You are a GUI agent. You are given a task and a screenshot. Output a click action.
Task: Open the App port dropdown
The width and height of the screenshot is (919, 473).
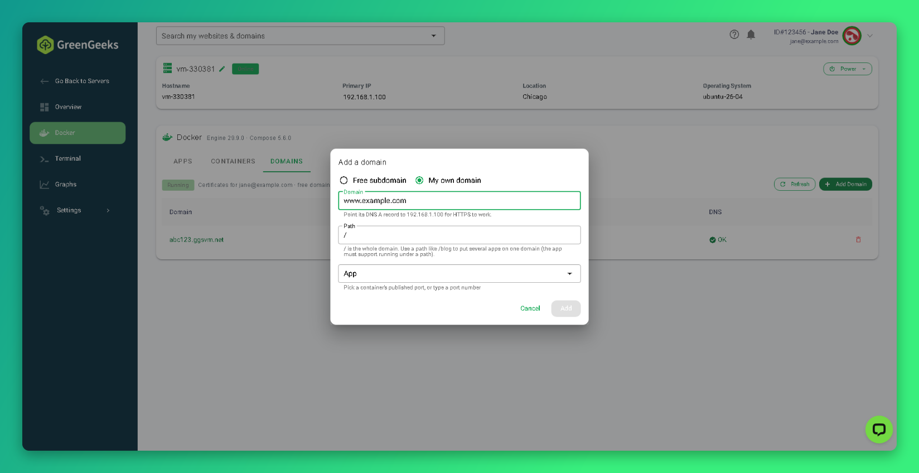[x=459, y=274]
